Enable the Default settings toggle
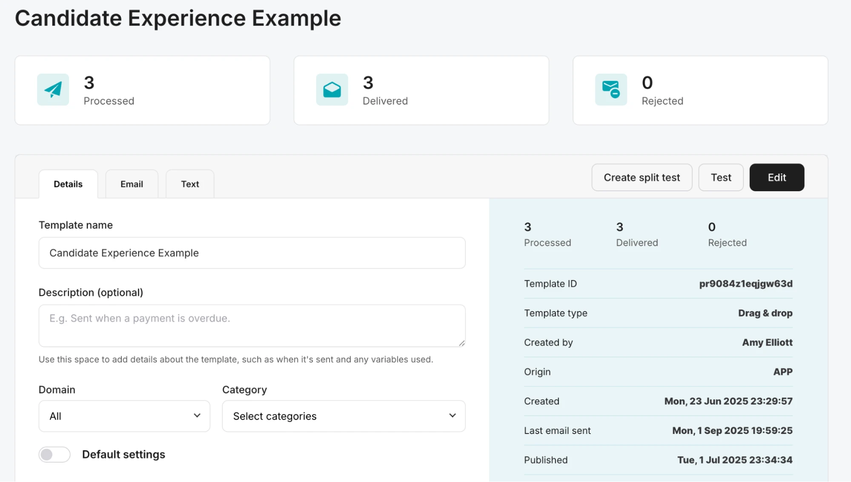851x482 pixels. tap(54, 454)
